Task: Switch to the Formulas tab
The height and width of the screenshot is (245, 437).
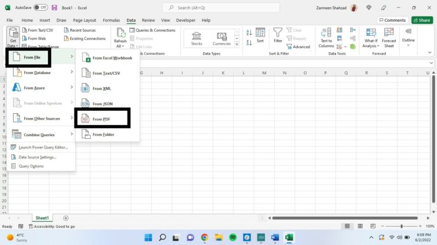Action: pyautogui.click(x=111, y=20)
